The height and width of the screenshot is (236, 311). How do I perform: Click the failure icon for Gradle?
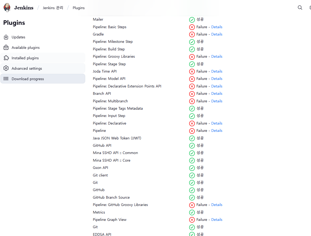192,34
